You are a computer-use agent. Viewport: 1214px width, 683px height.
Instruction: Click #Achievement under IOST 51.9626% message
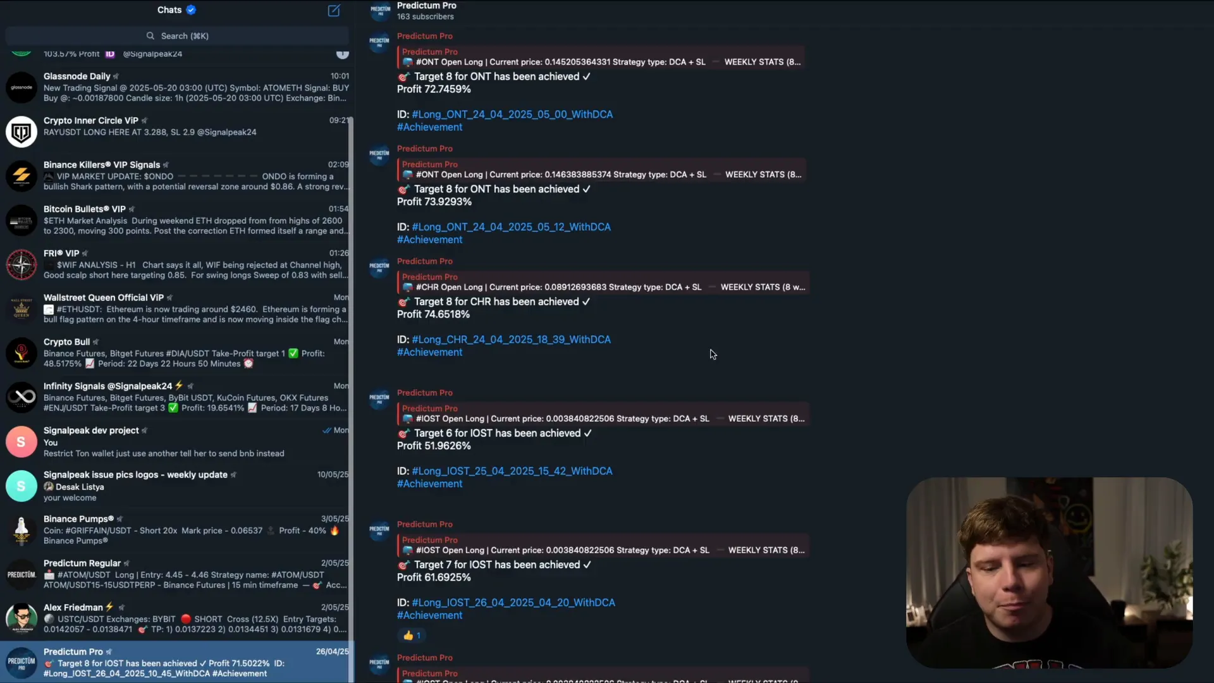pyautogui.click(x=429, y=484)
